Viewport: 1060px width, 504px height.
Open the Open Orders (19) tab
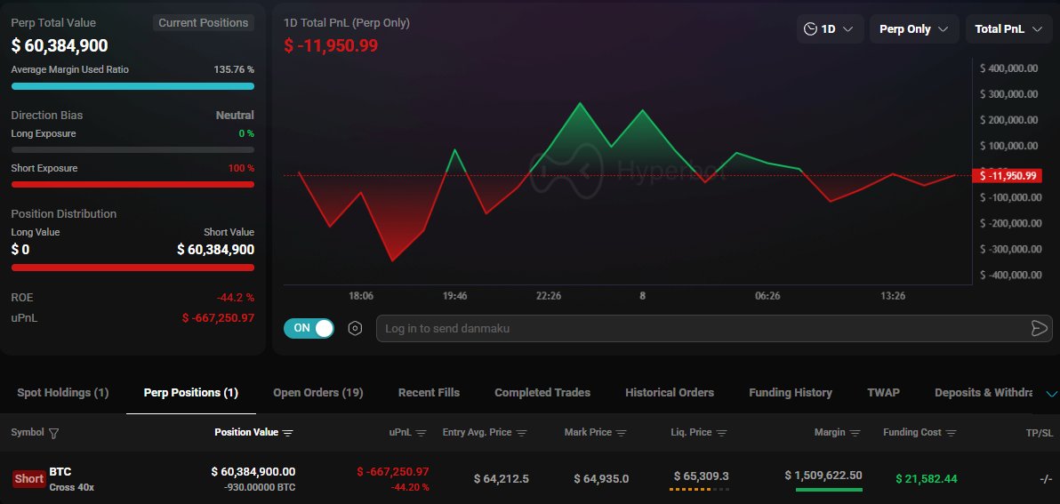point(318,393)
